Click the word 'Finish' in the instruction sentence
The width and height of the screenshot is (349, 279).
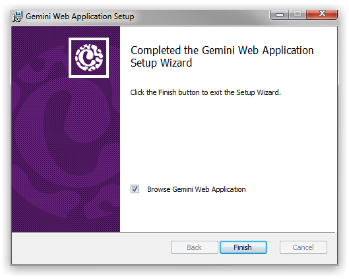coord(167,92)
